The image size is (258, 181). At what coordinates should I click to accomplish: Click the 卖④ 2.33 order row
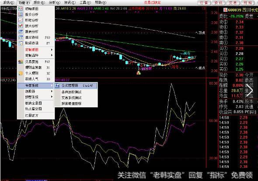tap(238, 27)
